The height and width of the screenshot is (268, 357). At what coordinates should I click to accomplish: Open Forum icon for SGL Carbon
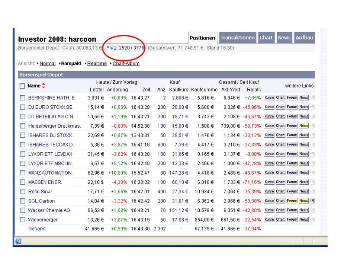point(292,201)
